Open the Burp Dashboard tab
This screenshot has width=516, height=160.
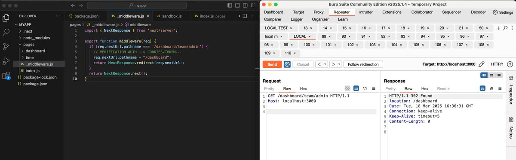[273, 12]
